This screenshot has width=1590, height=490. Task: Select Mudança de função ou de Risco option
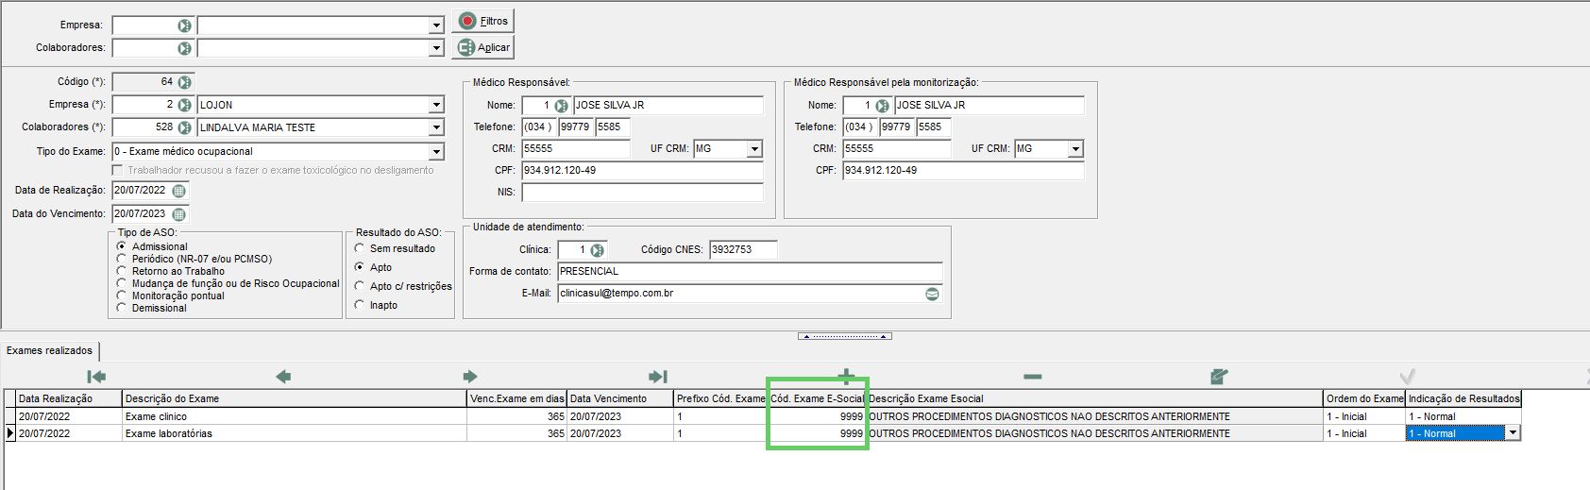coord(121,283)
